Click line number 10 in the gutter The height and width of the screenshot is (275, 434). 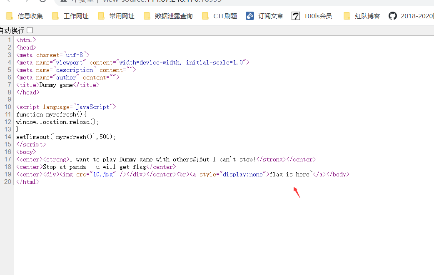pyautogui.click(x=8, y=107)
